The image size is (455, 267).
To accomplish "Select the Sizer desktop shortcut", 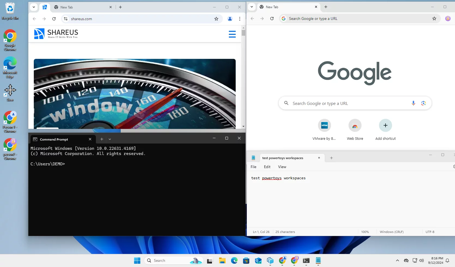I will coord(10,93).
